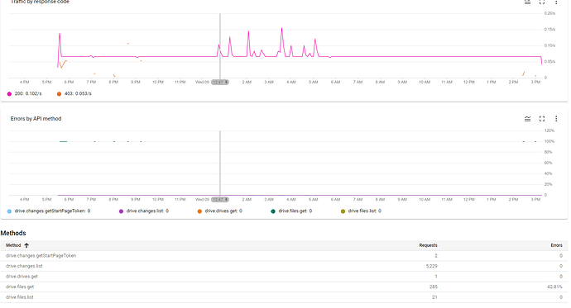Toggle drive.files.get legend series
The width and height of the screenshot is (571, 308).
[291, 211]
